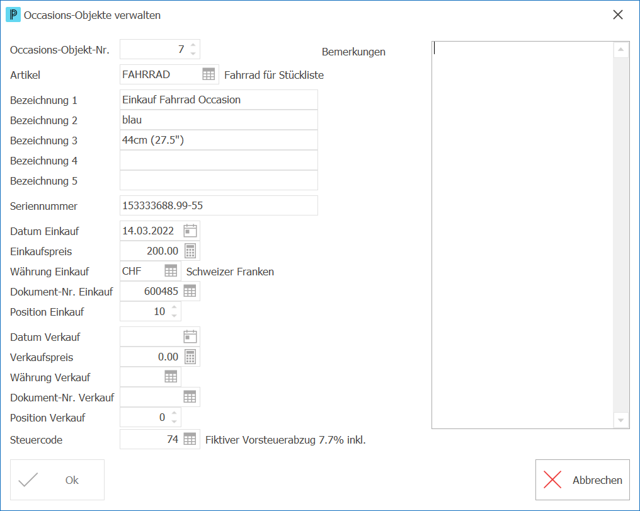
Task: Click the Bezeichnung 3 field
Action: [x=219, y=140]
